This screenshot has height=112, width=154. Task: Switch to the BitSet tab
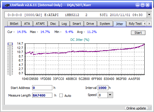14,24
